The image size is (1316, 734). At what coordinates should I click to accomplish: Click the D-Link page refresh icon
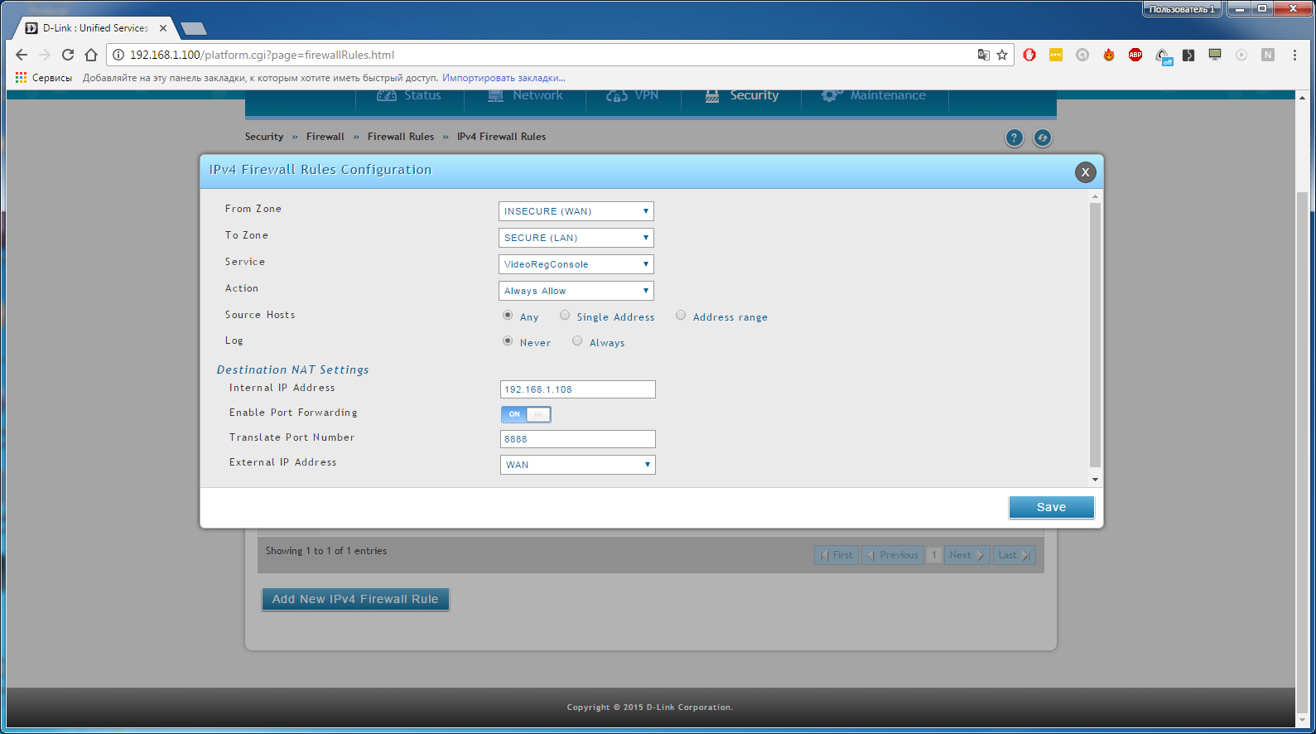pyautogui.click(x=1043, y=138)
